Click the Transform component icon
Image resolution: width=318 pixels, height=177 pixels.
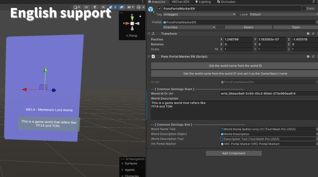click(x=153, y=33)
